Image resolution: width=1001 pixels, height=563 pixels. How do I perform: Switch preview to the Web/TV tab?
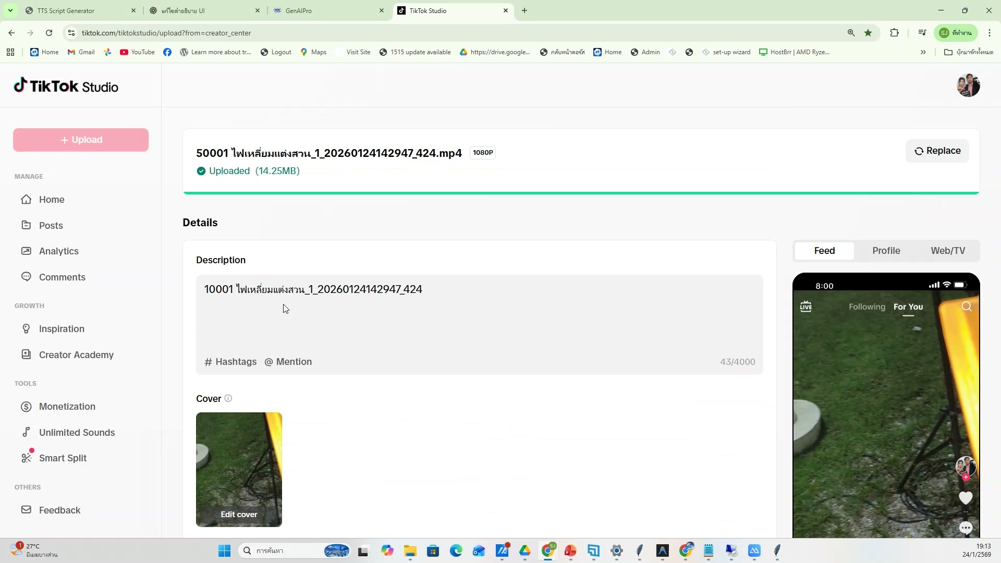pyautogui.click(x=947, y=251)
